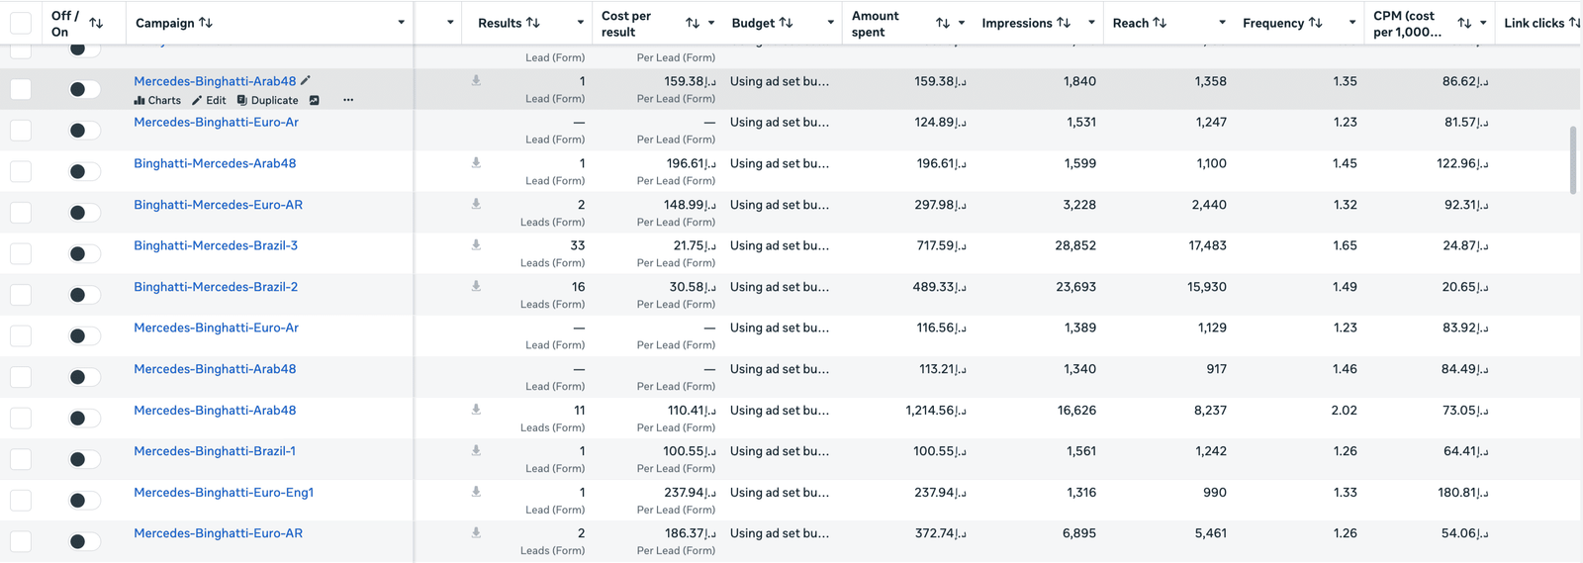
Task: Sort the Budget column
Action: 786,23
